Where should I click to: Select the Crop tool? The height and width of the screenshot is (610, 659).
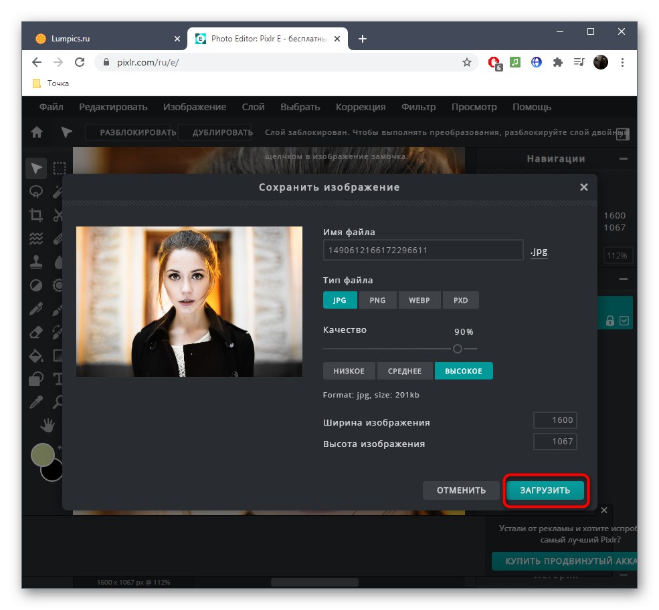pyautogui.click(x=36, y=215)
